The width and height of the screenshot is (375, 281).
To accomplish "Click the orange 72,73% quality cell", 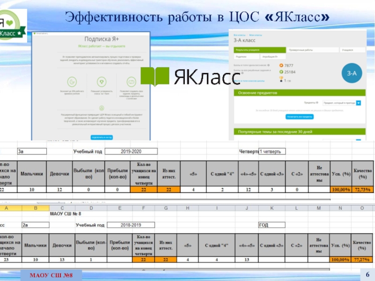I will (x=362, y=190).
